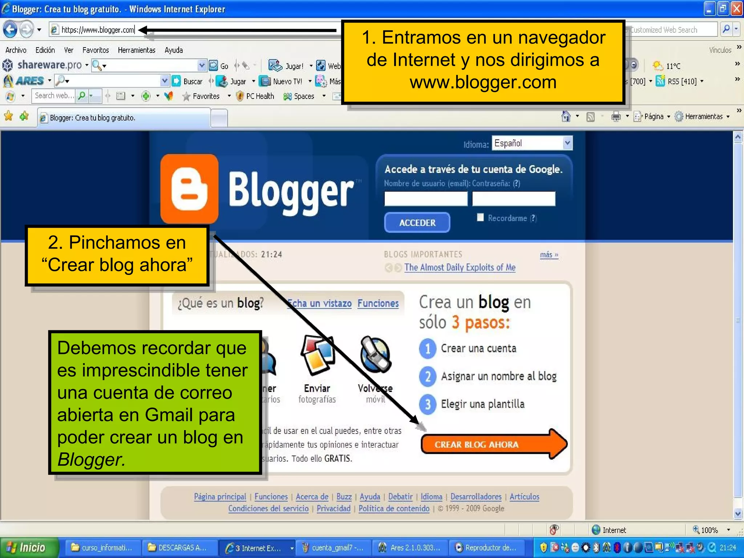Open the Idioma language dropdown
The image size is (744, 558).
[x=567, y=143]
